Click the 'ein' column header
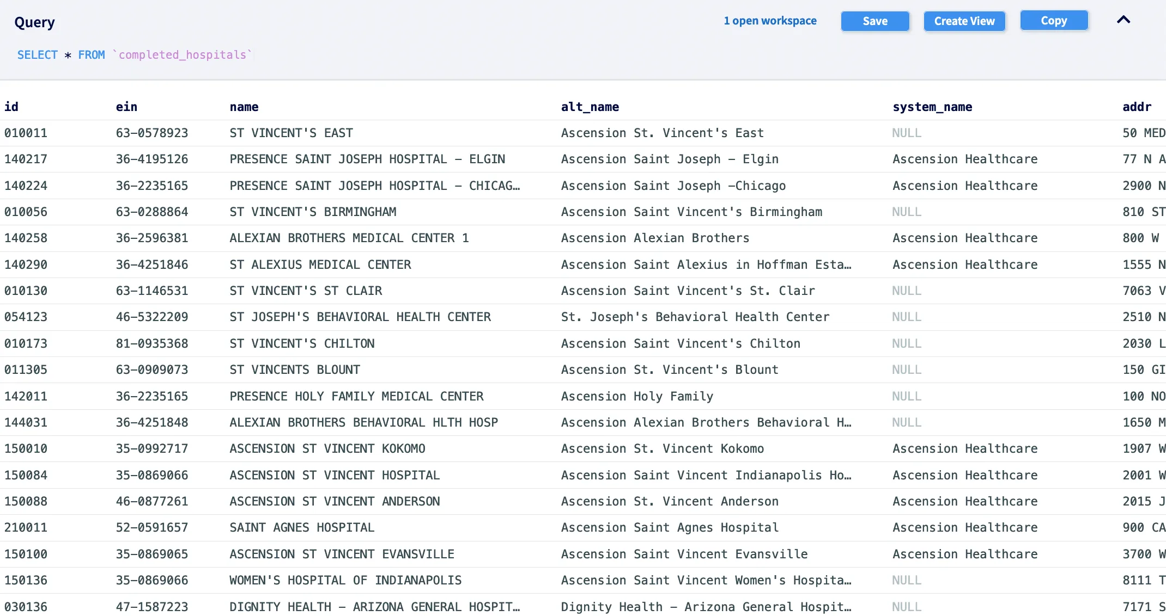Image resolution: width=1166 pixels, height=616 pixels. [x=126, y=107]
